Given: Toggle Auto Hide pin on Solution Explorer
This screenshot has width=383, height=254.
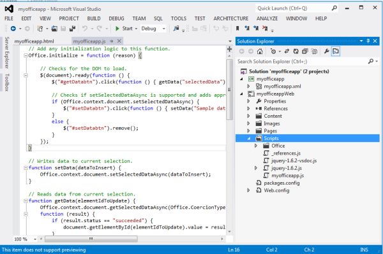Looking at the screenshot, I should [368, 41].
